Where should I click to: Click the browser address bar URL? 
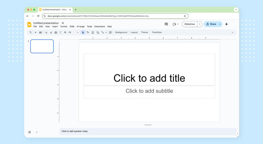tap(98, 16)
